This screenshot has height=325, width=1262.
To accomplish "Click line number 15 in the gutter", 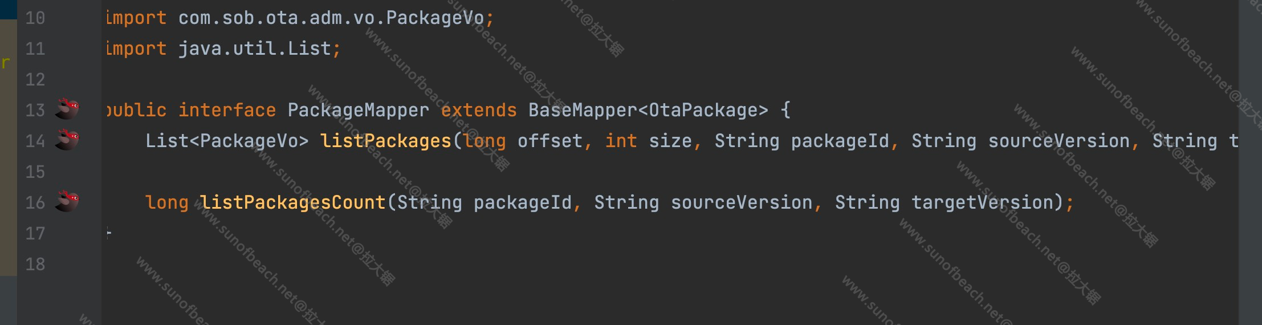I will tap(35, 172).
